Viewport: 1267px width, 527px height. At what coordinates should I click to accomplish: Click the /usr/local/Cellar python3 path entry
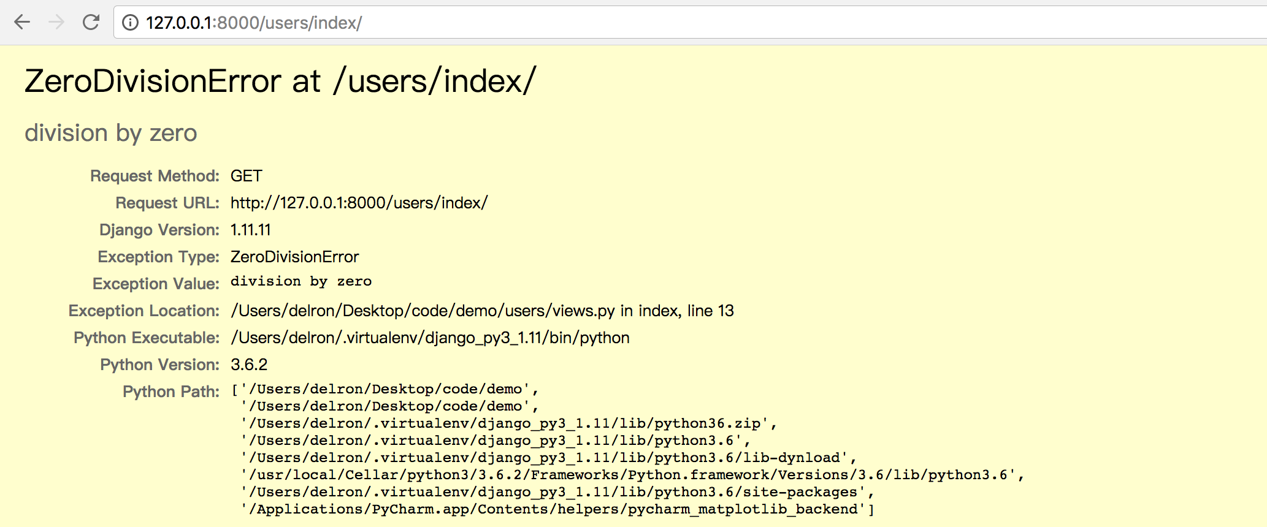click(632, 475)
